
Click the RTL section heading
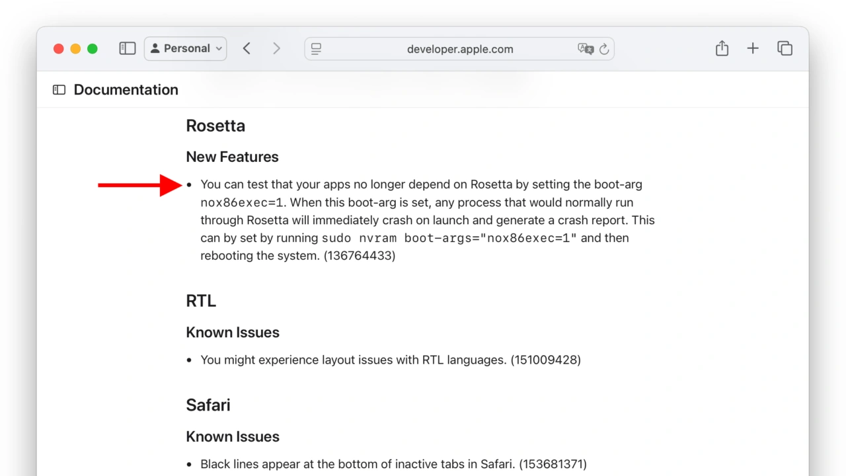coord(201,301)
